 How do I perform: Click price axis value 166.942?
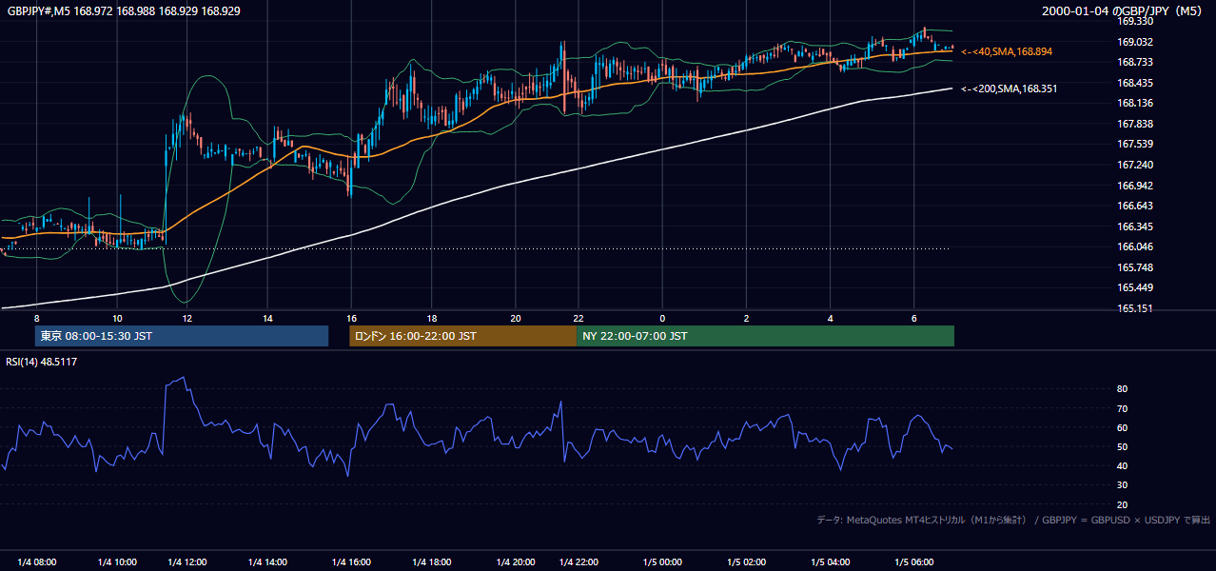click(x=1135, y=186)
